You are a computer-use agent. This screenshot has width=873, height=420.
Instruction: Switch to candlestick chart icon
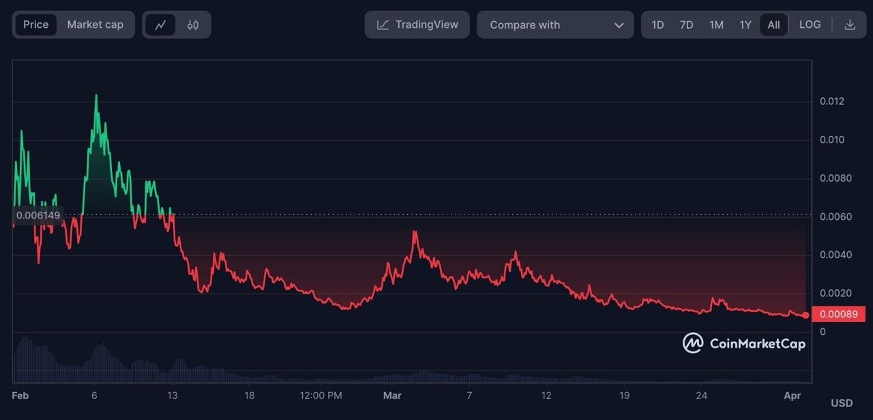(x=193, y=25)
